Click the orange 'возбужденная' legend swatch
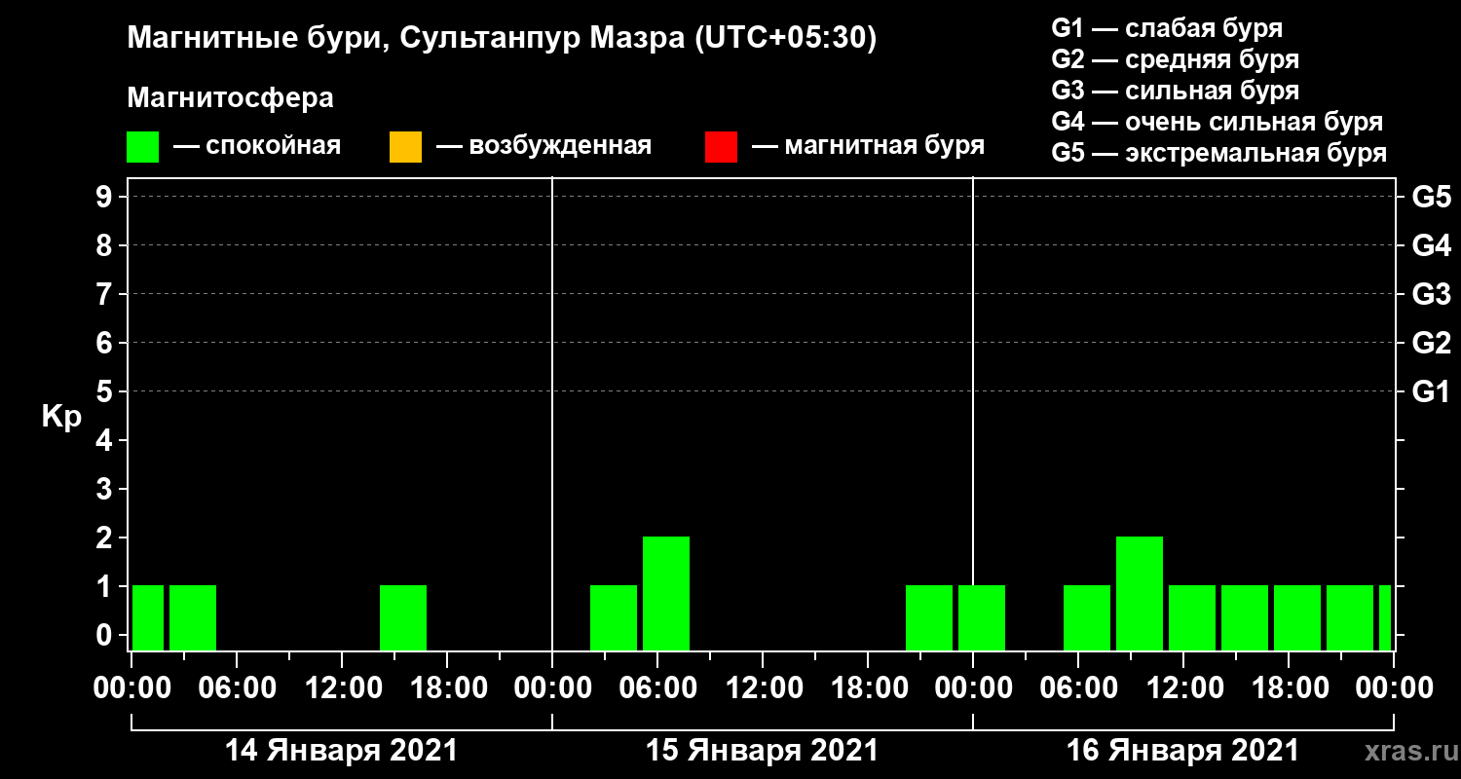The image size is (1461, 779). pyautogui.click(x=405, y=147)
